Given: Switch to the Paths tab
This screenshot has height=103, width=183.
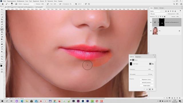Looking at the screenshot, I should click(x=162, y=8).
